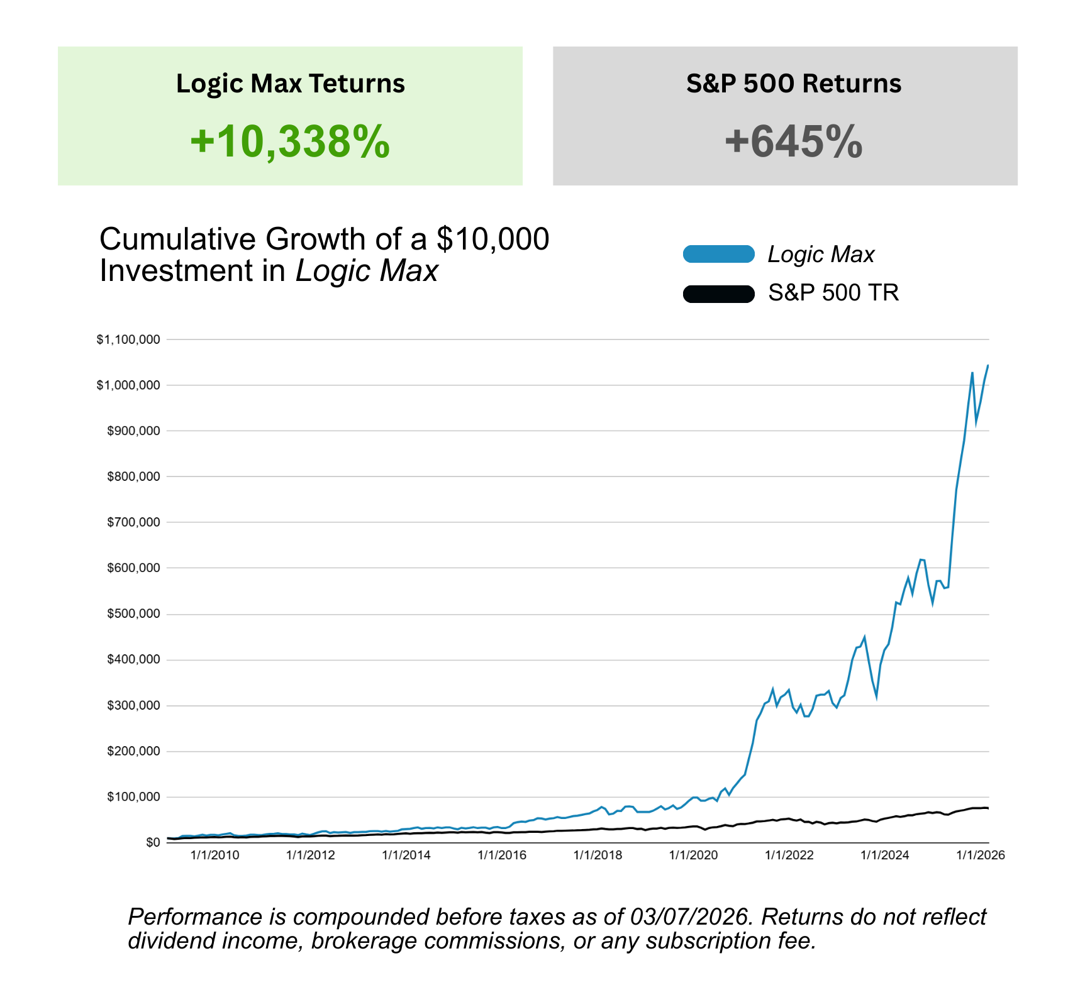Click the 1/1/2026 x-axis date label
1085x990 pixels.
tap(980, 855)
